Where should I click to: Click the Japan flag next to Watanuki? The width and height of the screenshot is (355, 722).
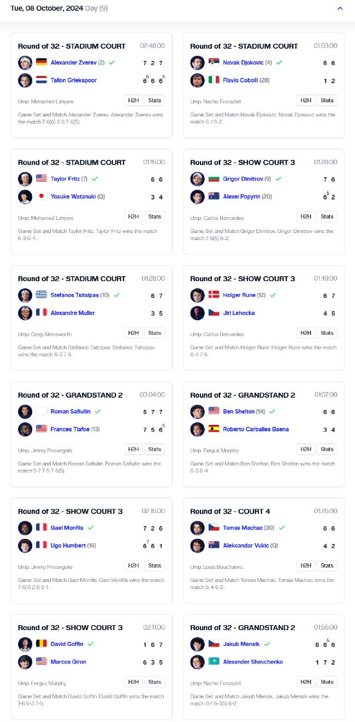42,196
